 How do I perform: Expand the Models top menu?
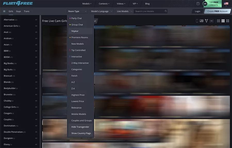click(87, 4)
